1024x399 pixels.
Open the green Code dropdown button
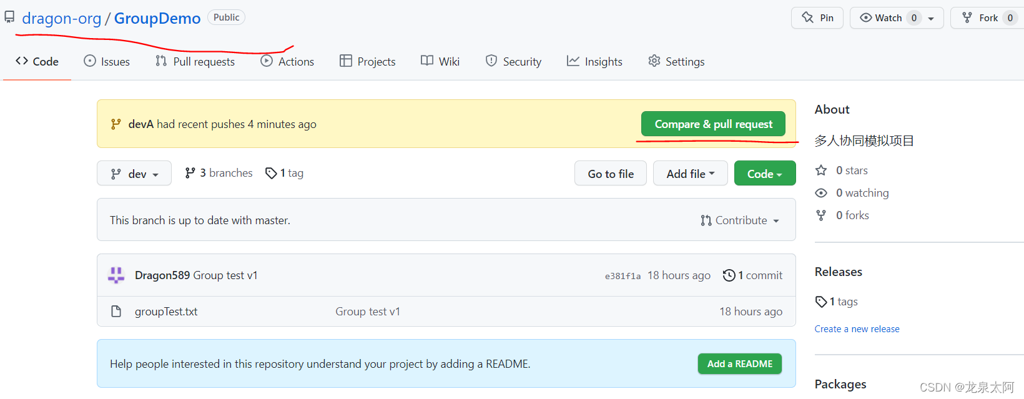click(765, 174)
